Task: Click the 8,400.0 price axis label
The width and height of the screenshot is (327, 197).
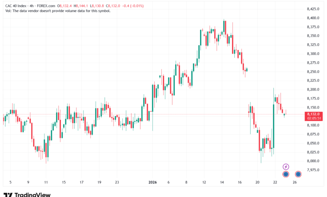Action: pyautogui.click(x=313, y=18)
